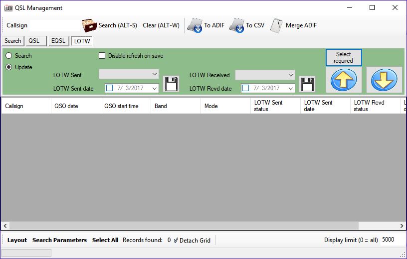
Task: Click into the Callsign input field
Action: pos(55,26)
